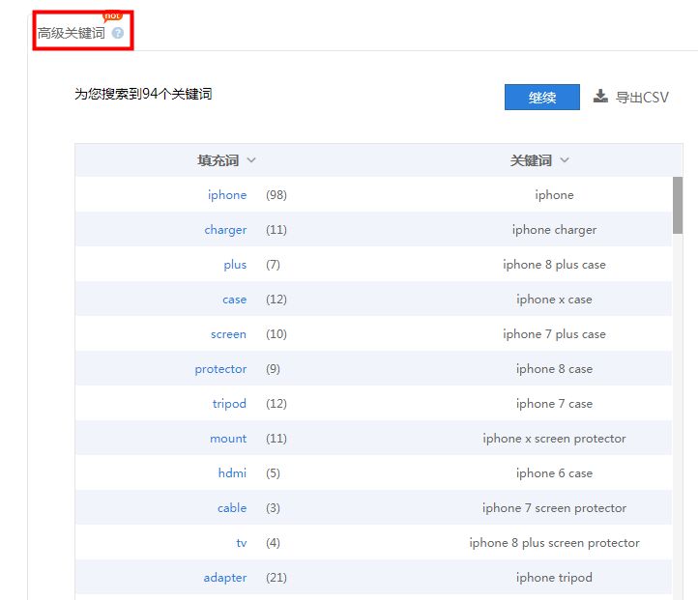Click the download icon next to 导出CSV

[600, 96]
